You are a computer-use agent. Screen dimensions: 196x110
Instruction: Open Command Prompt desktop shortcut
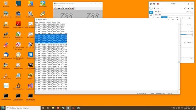[6, 97]
